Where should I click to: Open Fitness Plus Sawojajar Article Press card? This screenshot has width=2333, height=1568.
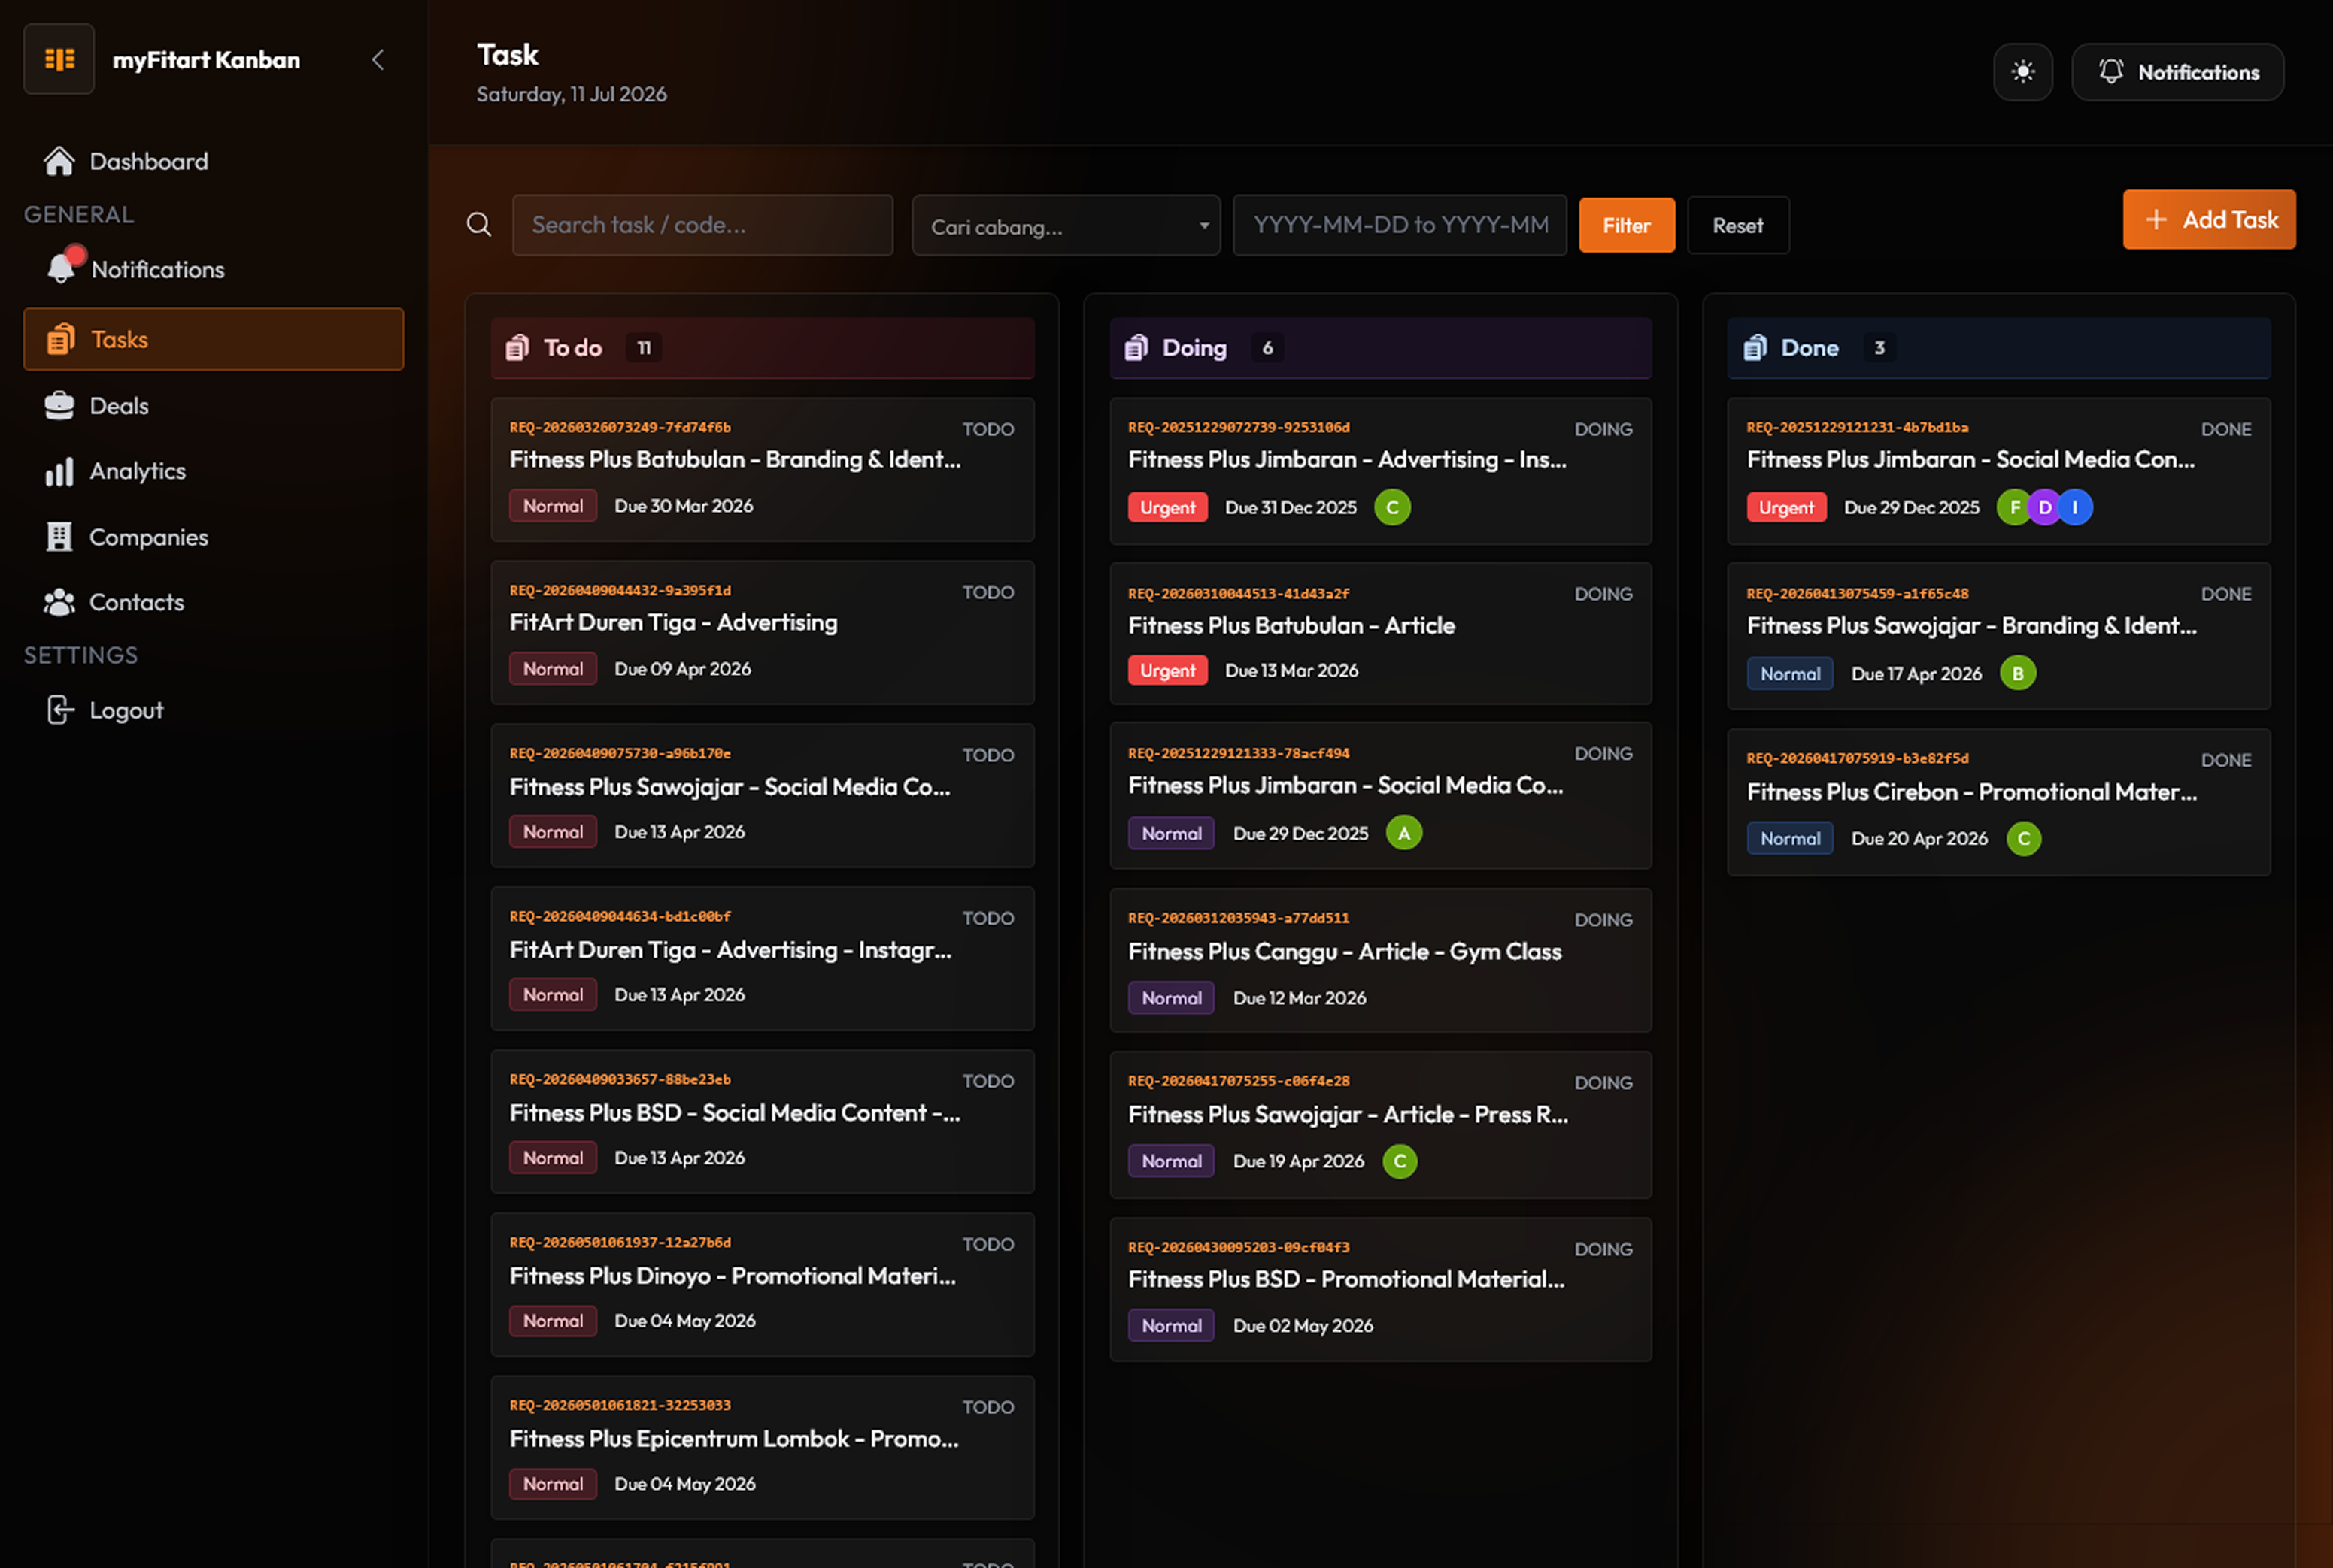(1381, 1125)
